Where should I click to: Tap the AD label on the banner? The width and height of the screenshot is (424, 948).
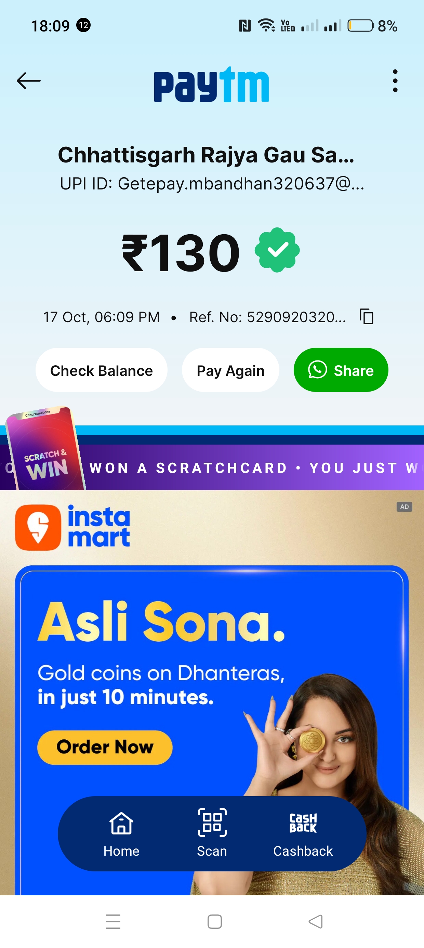[404, 507]
